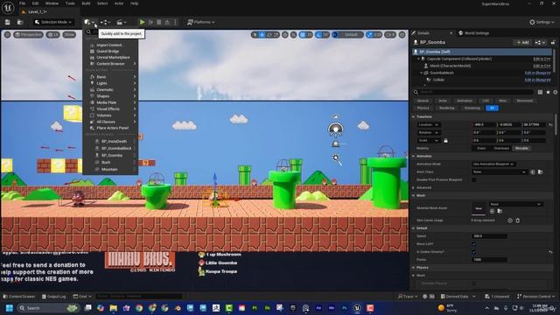560x315 pixels.
Task: Set Mobility to Static
Action: [481, 148]
